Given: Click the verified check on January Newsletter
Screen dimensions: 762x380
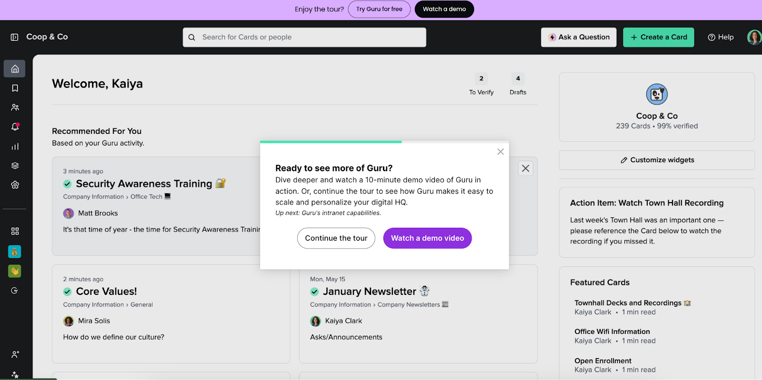Looking at the screenshot, I should click(x=314, y=292).
